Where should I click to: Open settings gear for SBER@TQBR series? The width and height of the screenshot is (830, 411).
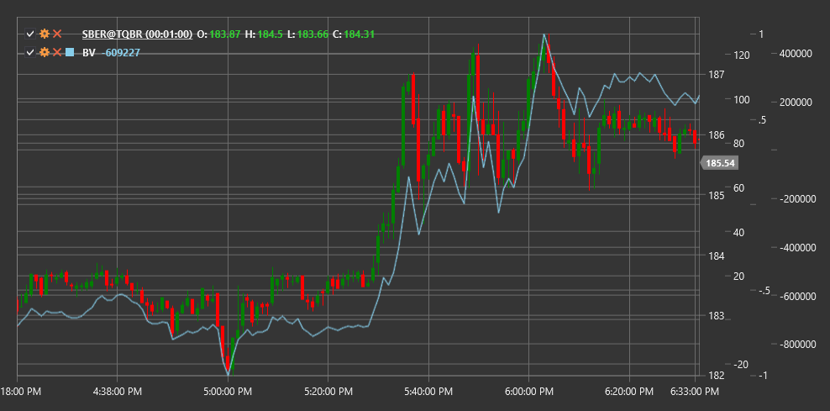pyautogui.click(x=45, y=34)
